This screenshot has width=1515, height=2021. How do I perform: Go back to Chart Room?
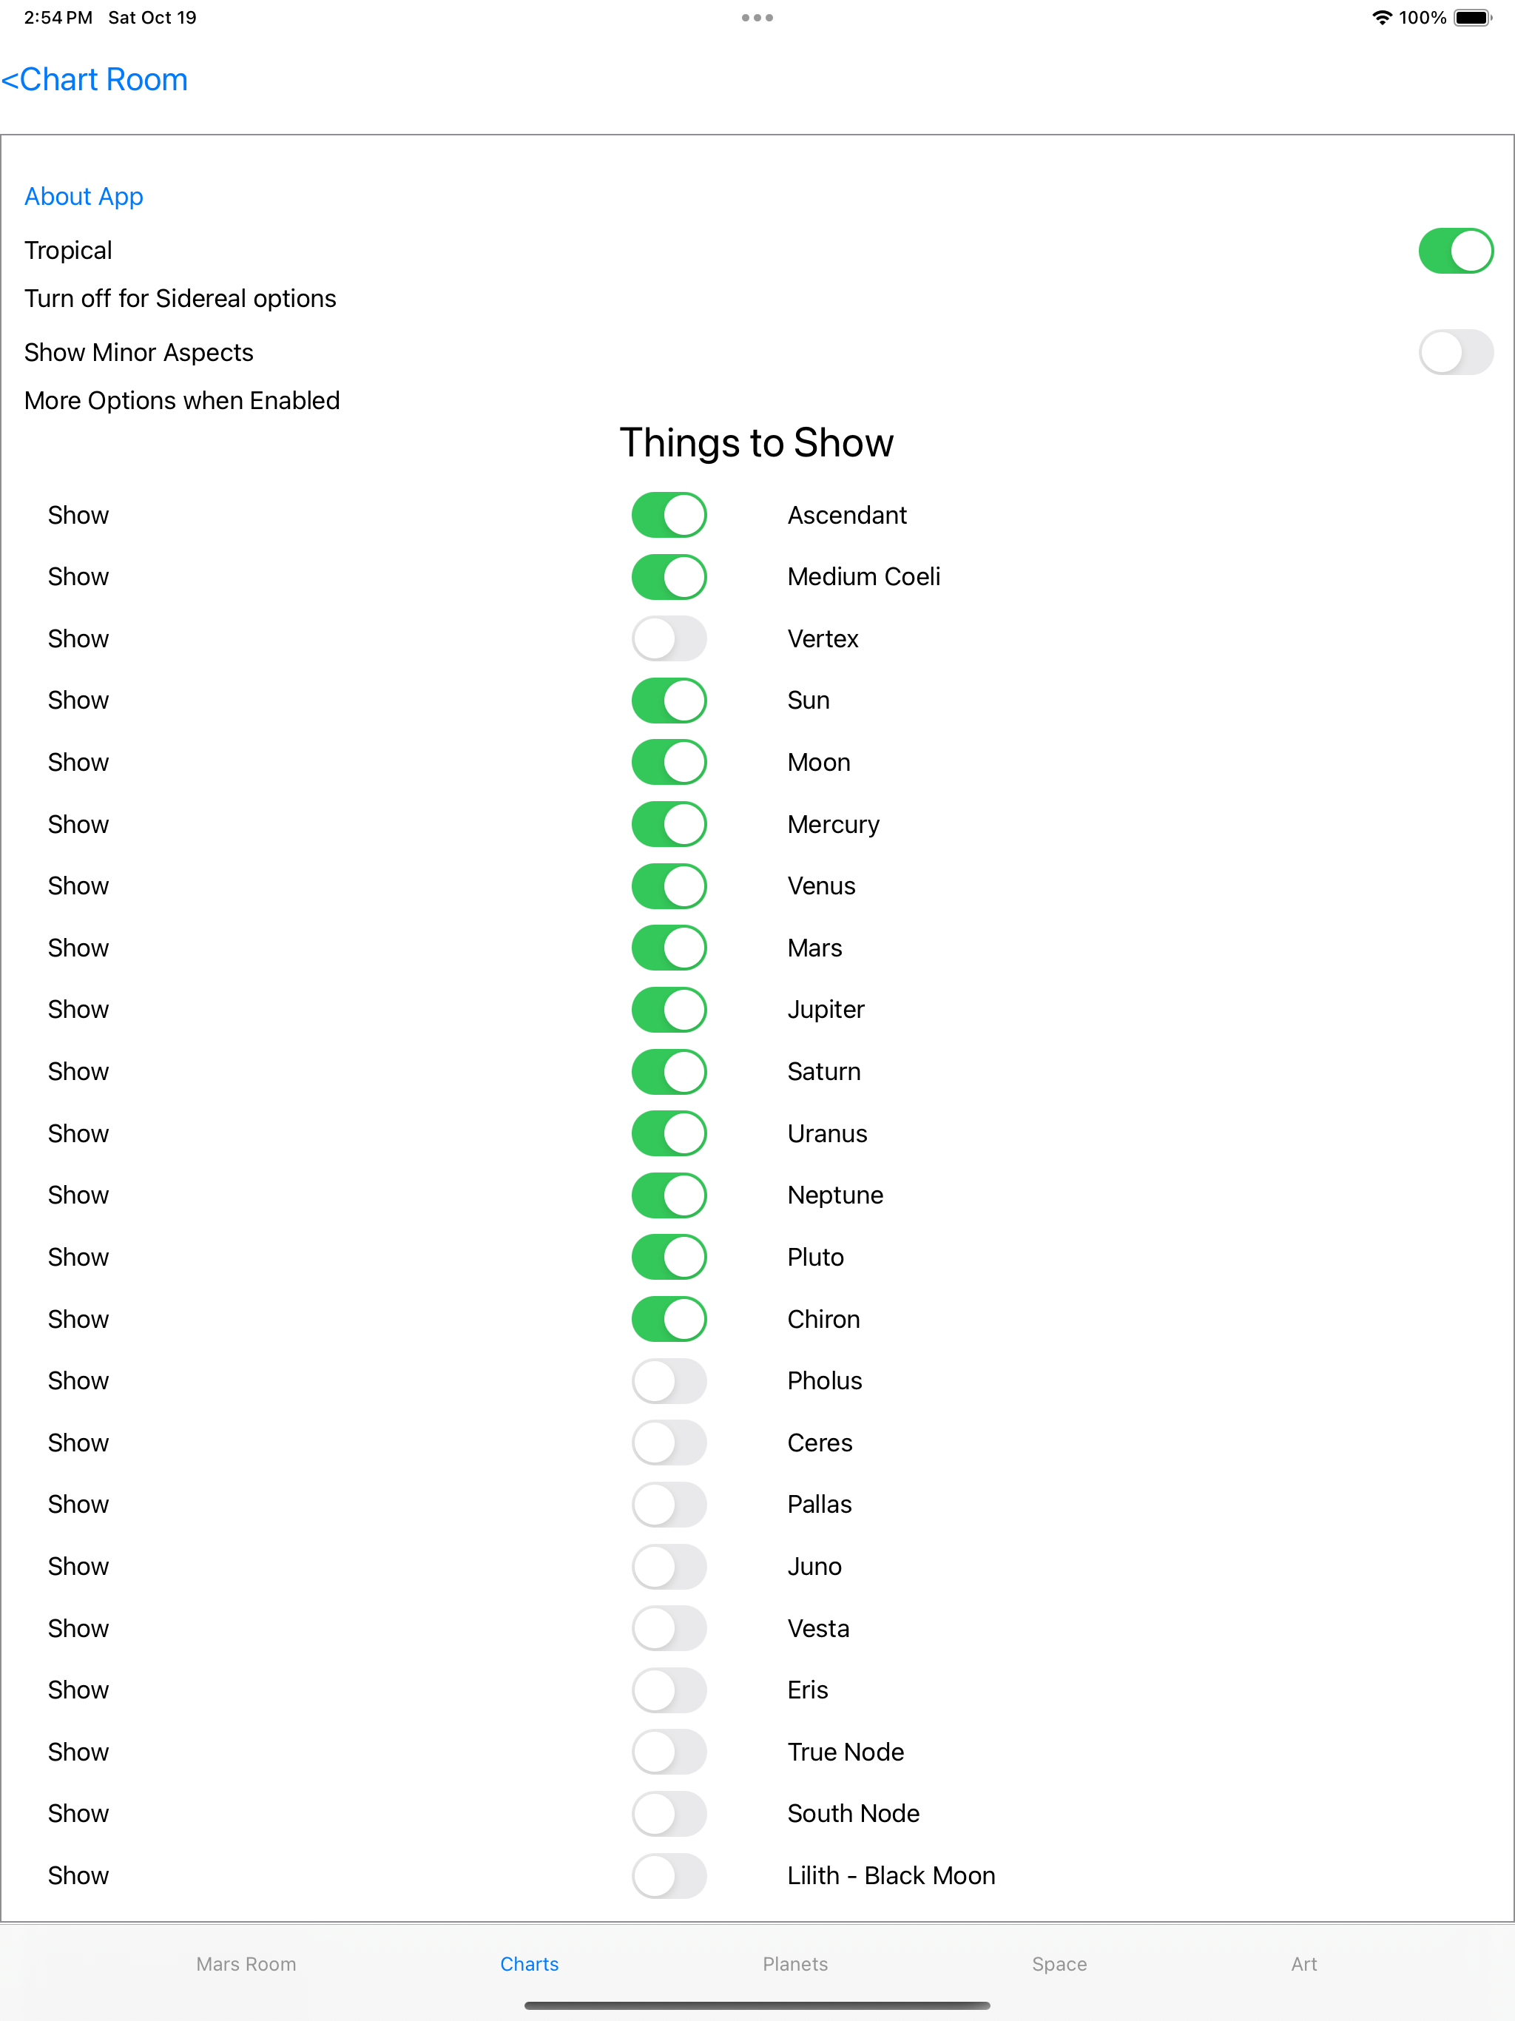tap(94, 79)
